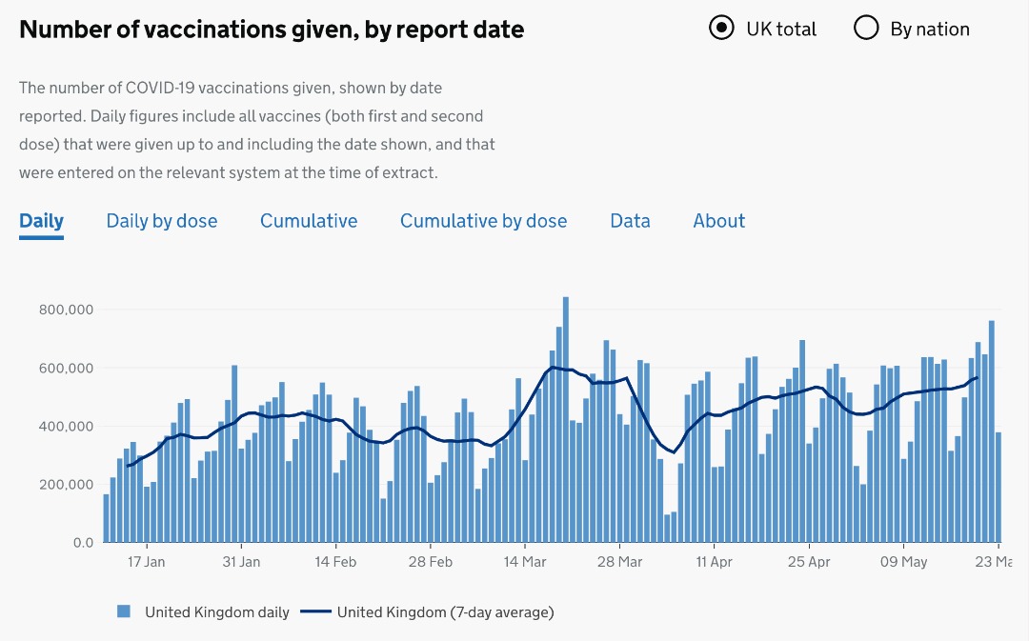Click the 800,000 y-axis label

pos(66,310)
